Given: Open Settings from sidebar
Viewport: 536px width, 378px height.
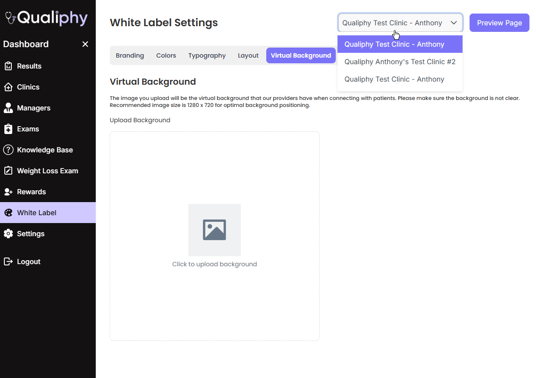Looking at the screenshot, I should [x=48, y=234].
